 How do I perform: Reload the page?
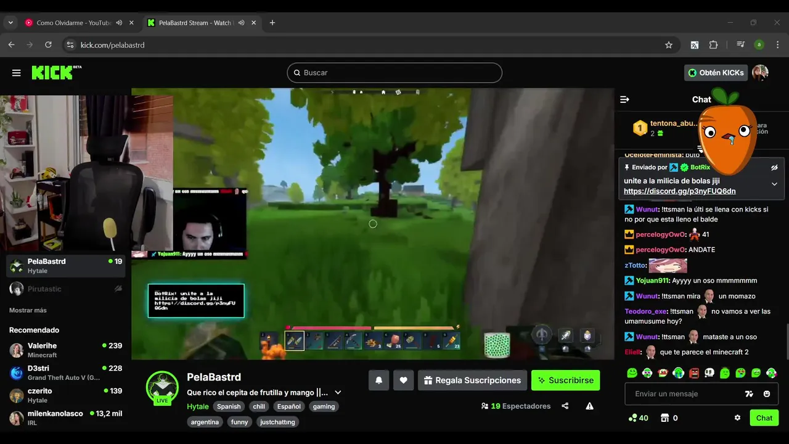48,45
